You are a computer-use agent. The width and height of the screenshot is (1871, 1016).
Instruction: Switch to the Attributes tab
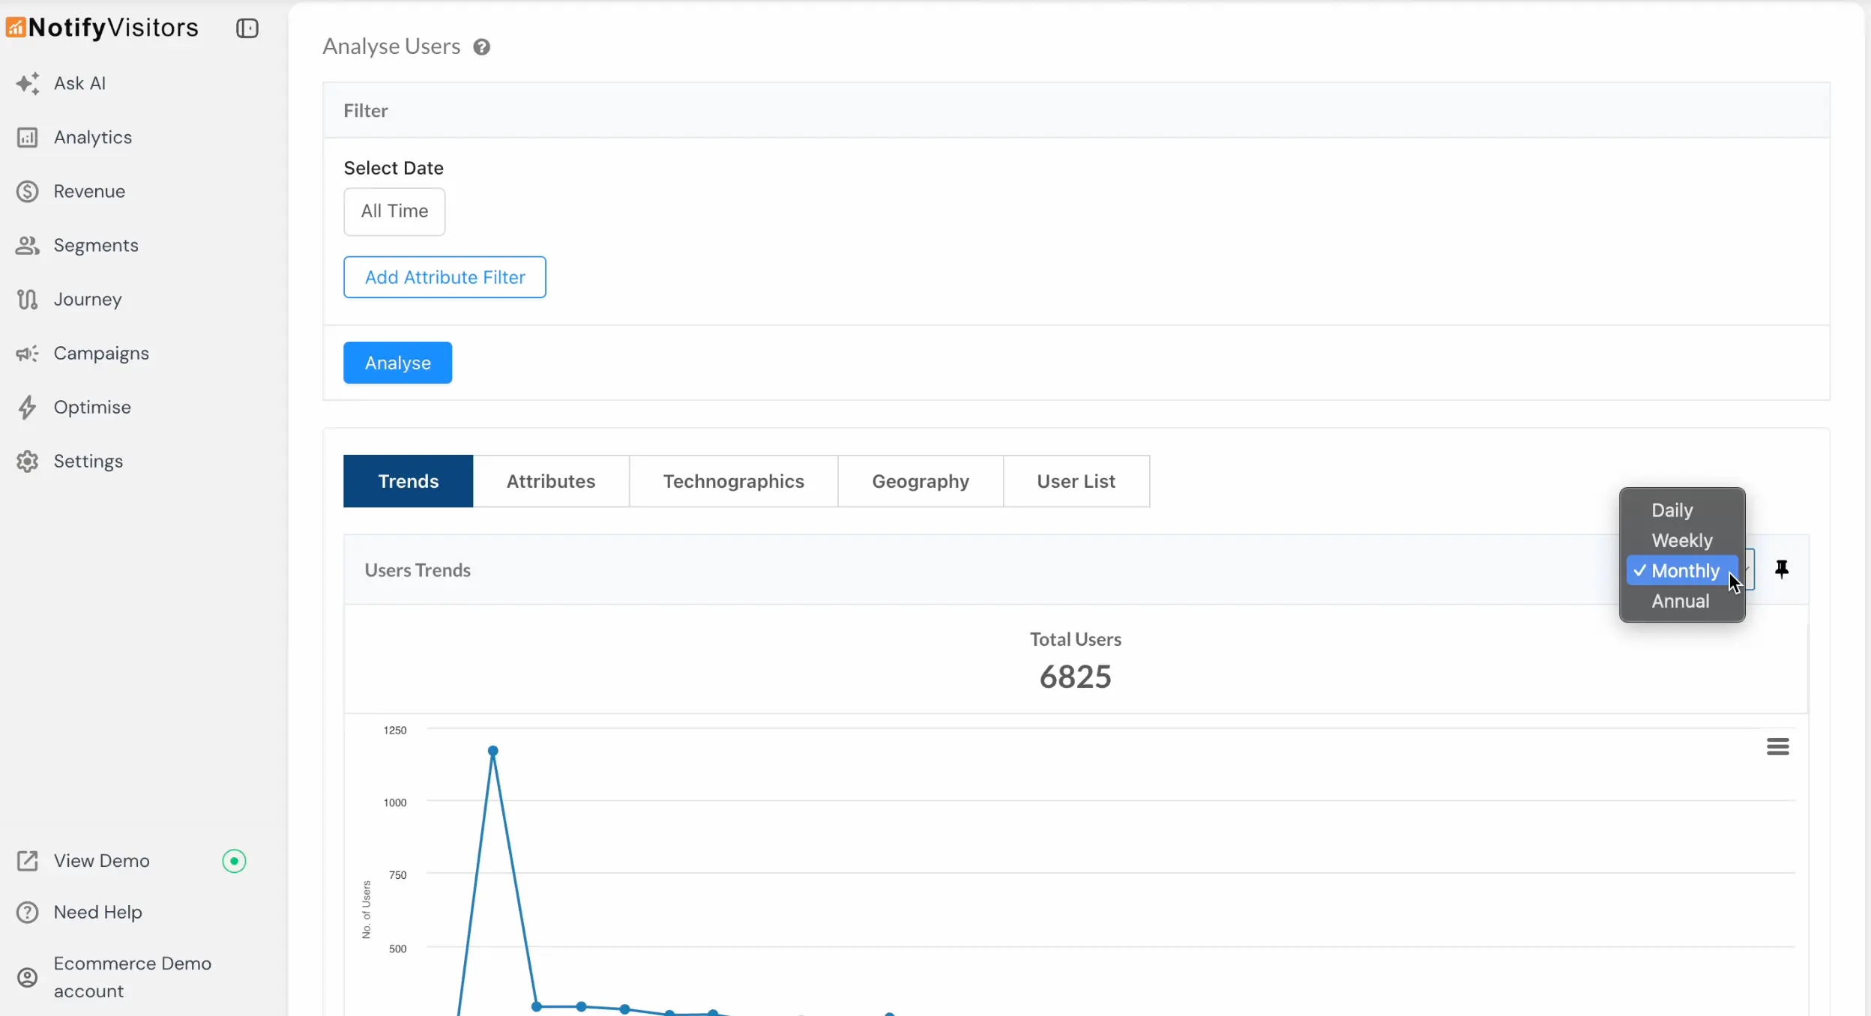[550, 481]
